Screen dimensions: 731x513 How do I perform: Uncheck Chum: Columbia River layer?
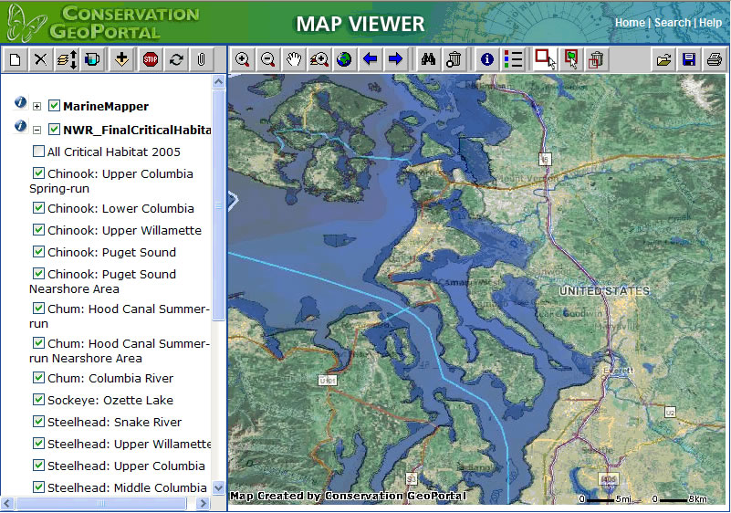pos(38,377)
